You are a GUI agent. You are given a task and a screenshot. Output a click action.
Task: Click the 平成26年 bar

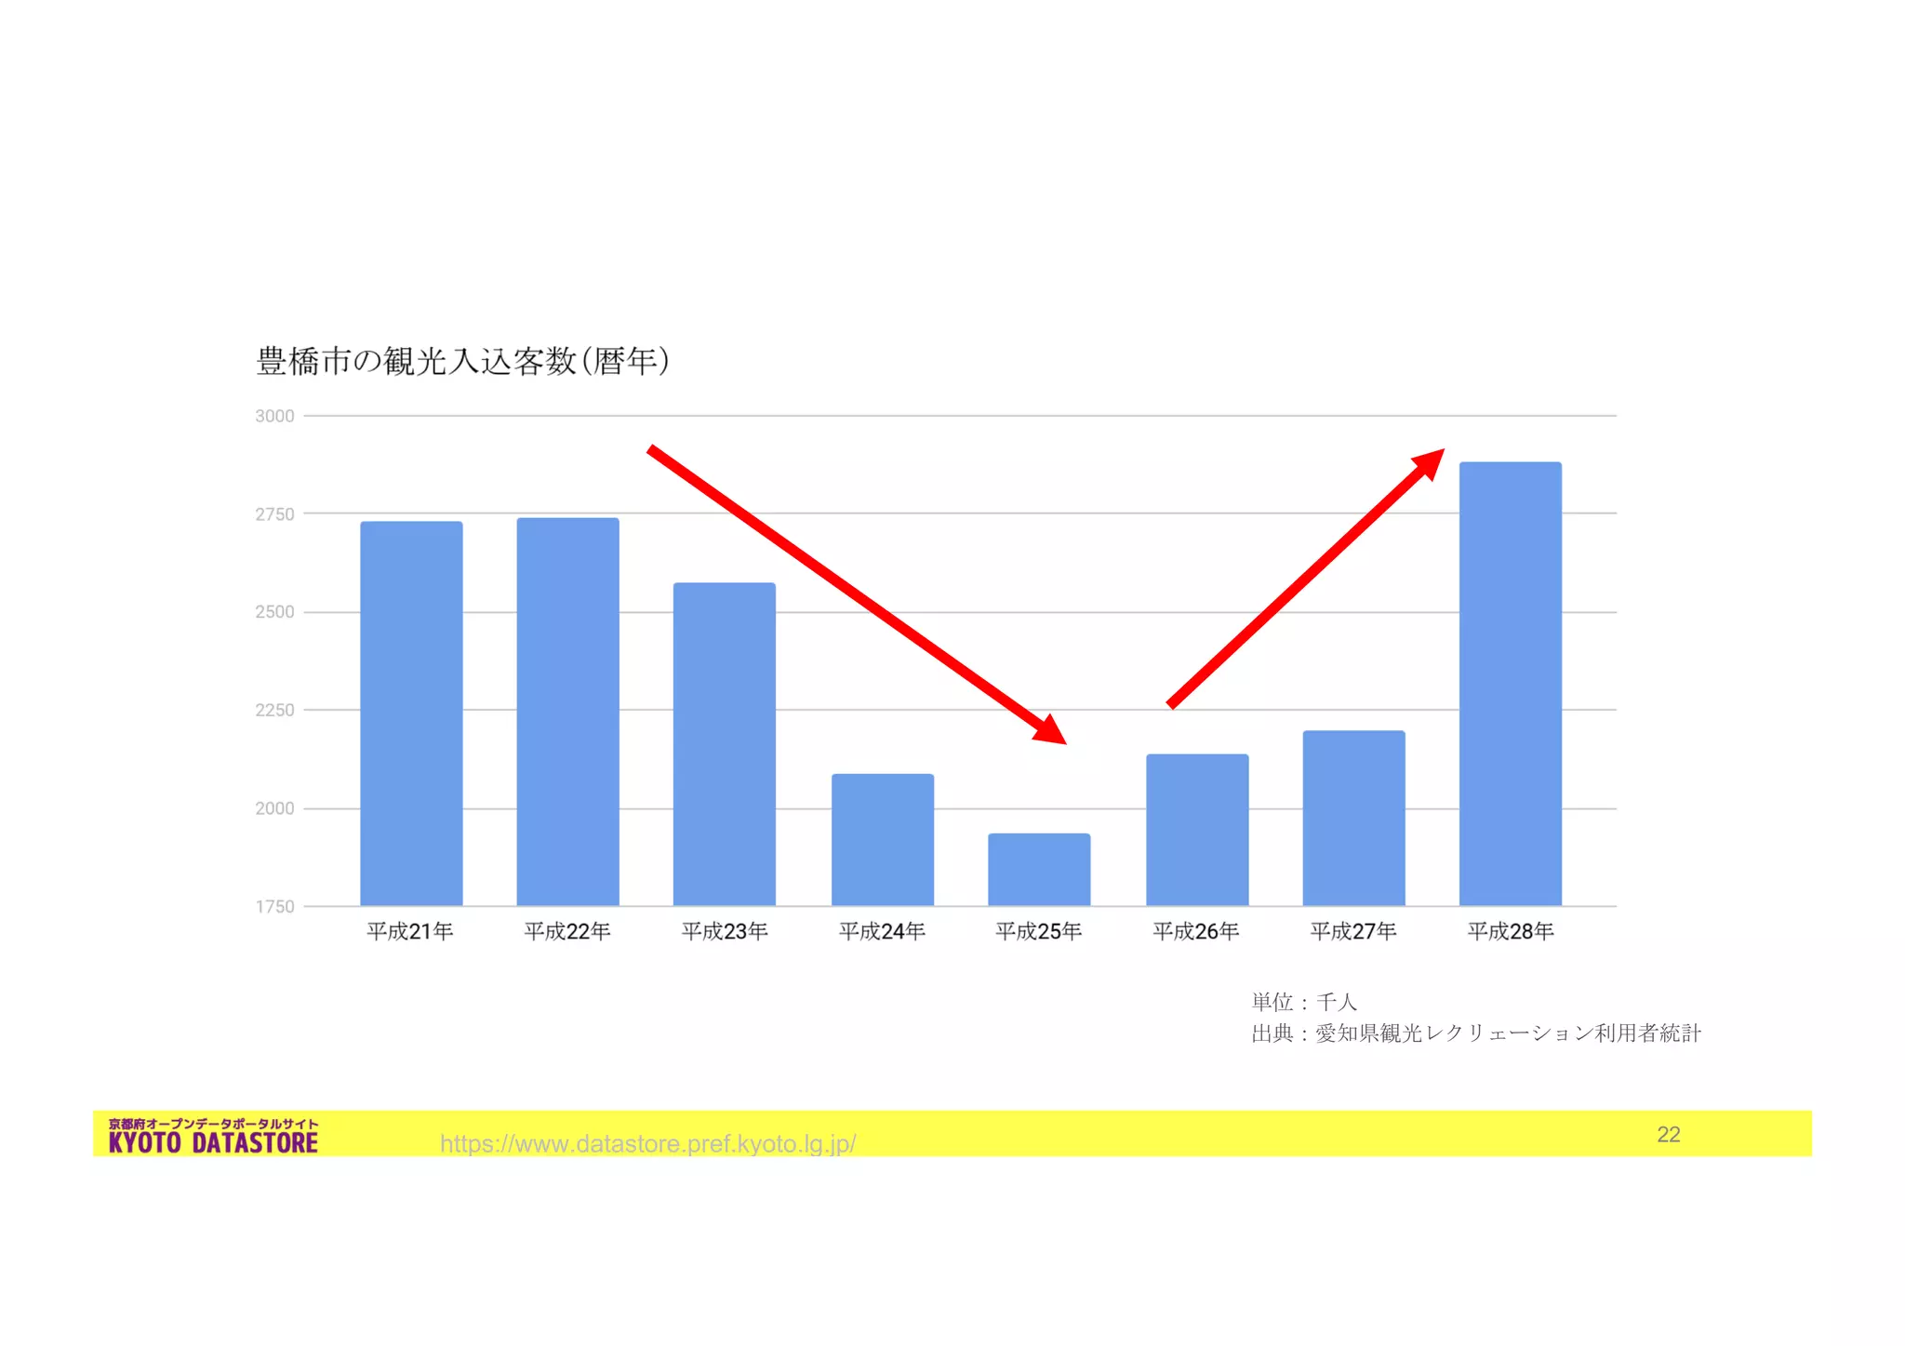pyautogui.click(x=1197, y=830)
